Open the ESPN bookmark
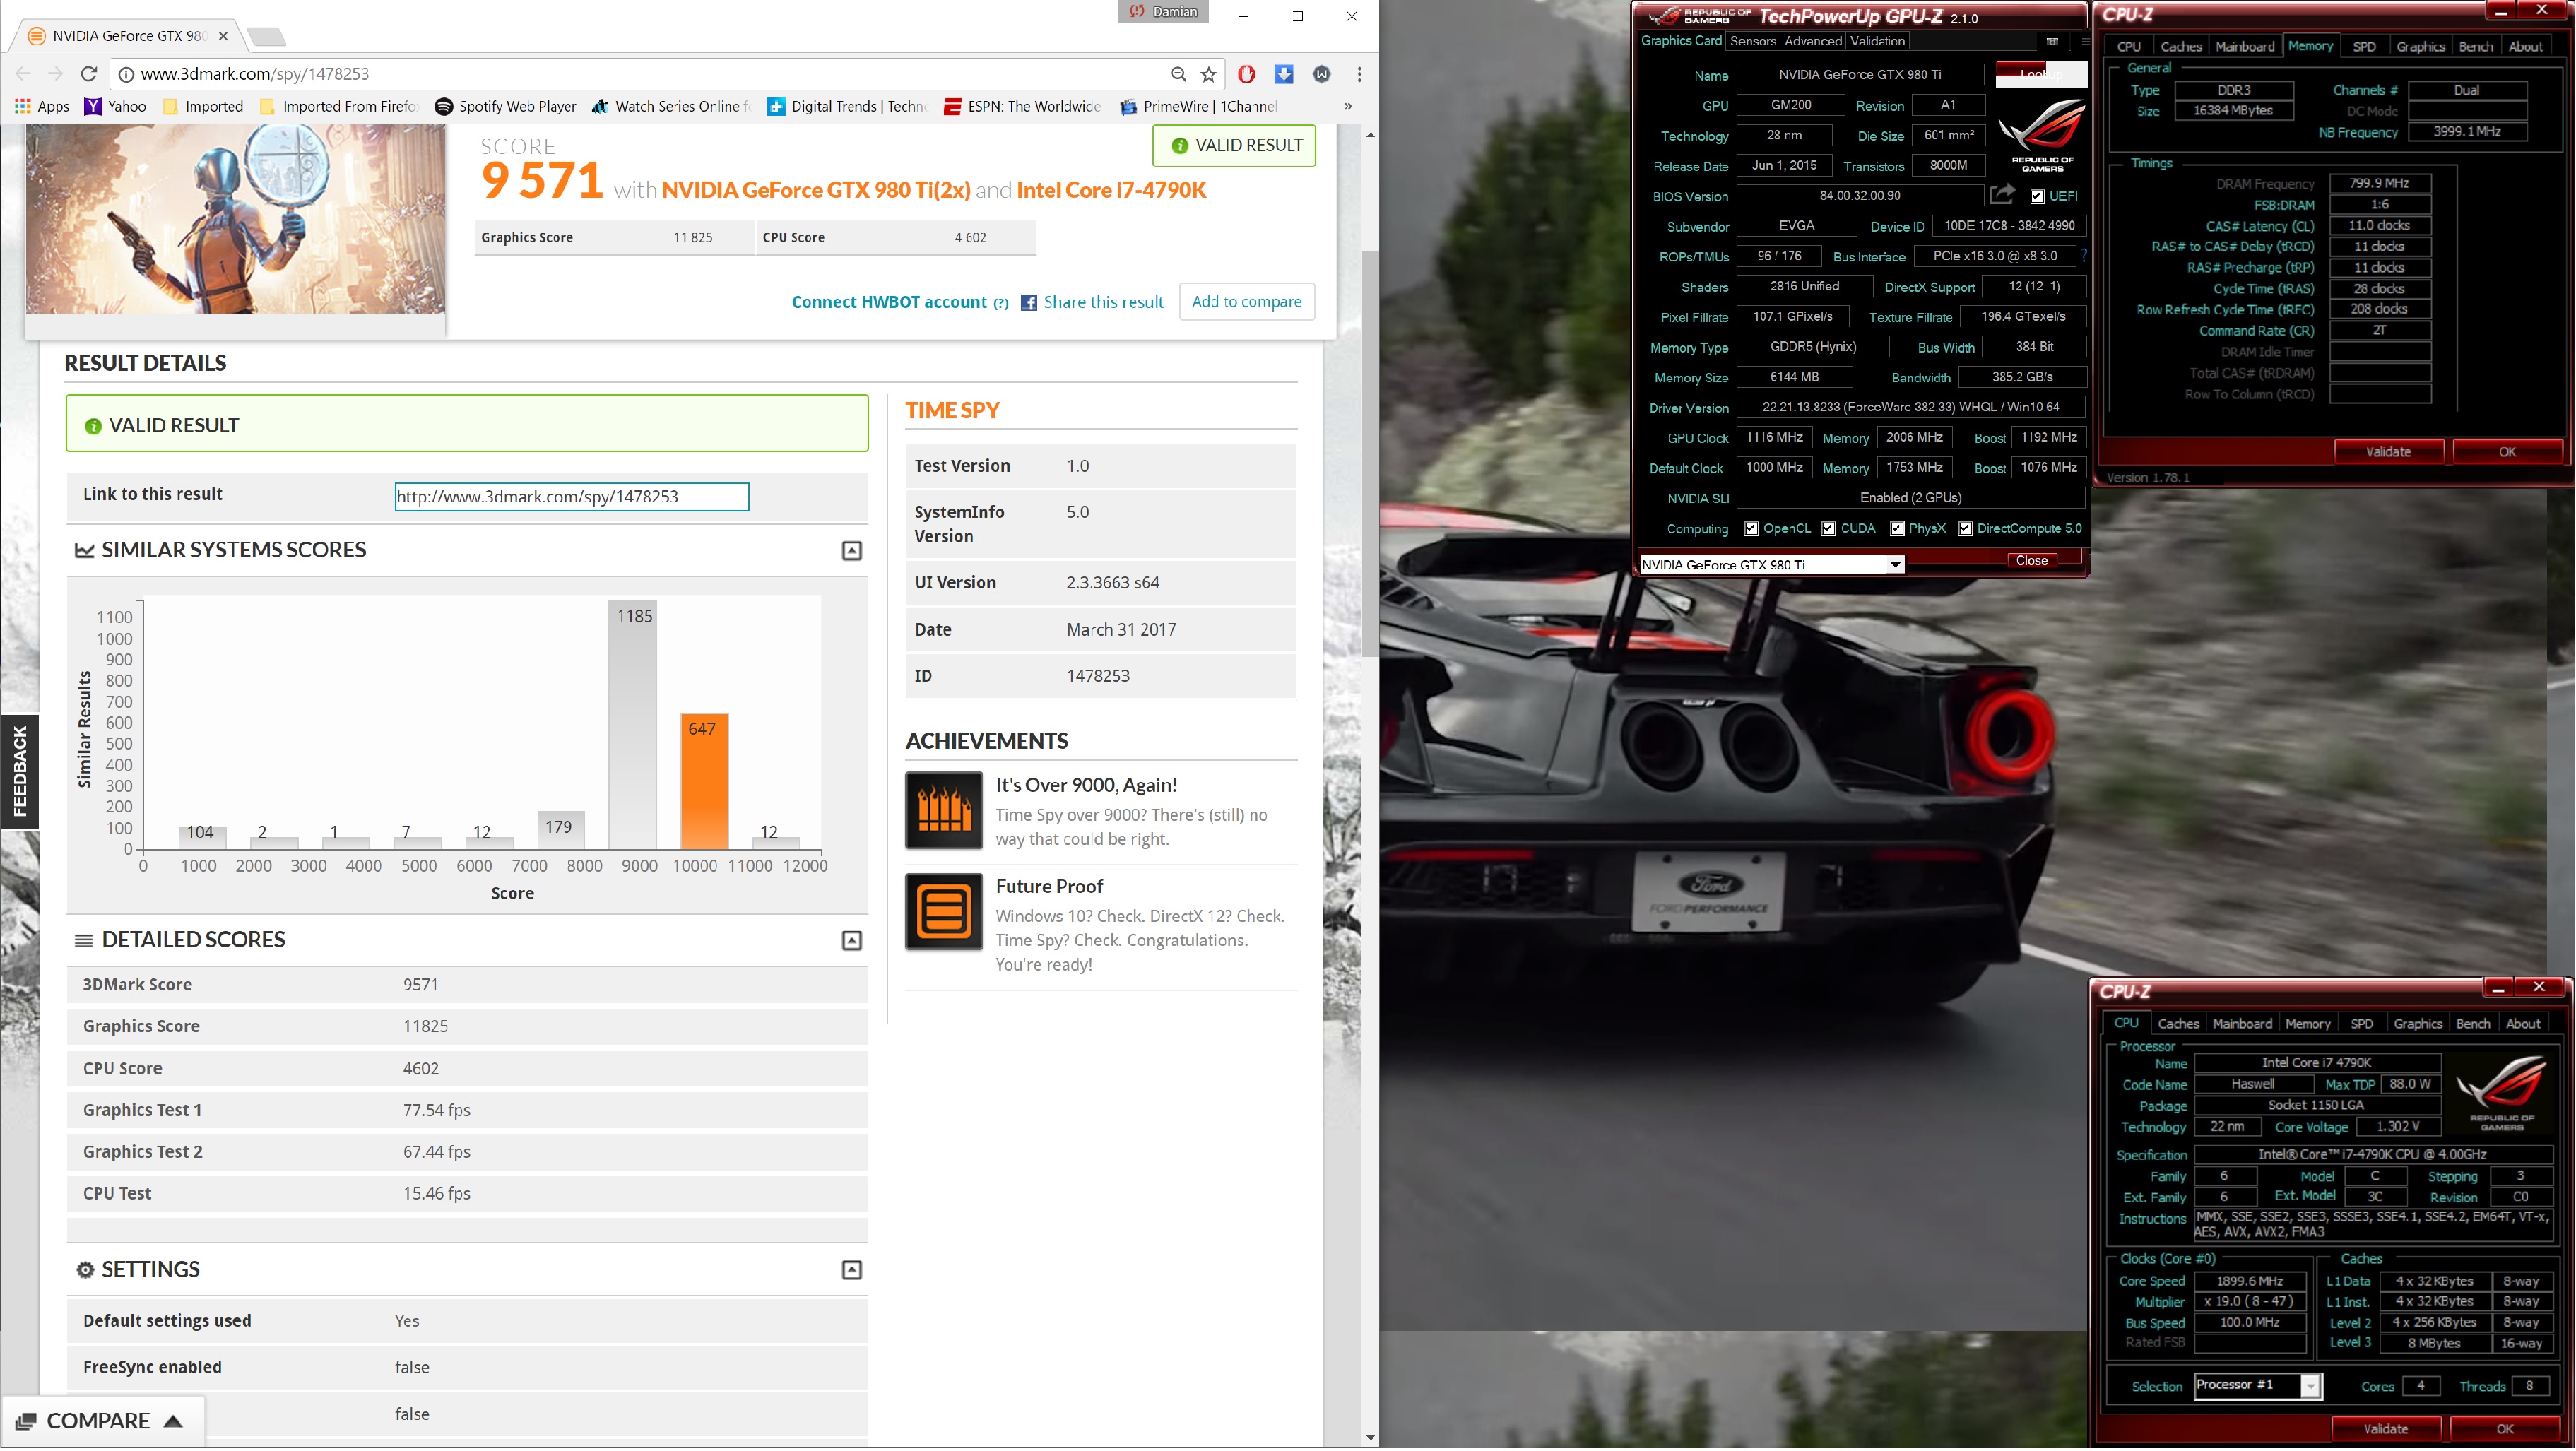This screenshot has width=2576, height=1451. pyautogui.click(x=1022, y=106)
